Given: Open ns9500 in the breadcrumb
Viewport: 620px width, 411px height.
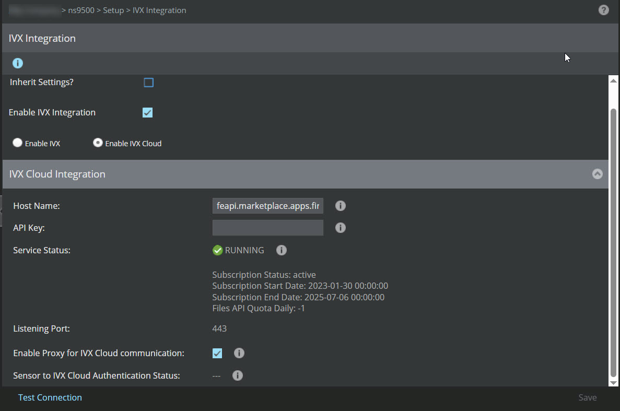Looking at the screenshot, I should click(81, 10).
